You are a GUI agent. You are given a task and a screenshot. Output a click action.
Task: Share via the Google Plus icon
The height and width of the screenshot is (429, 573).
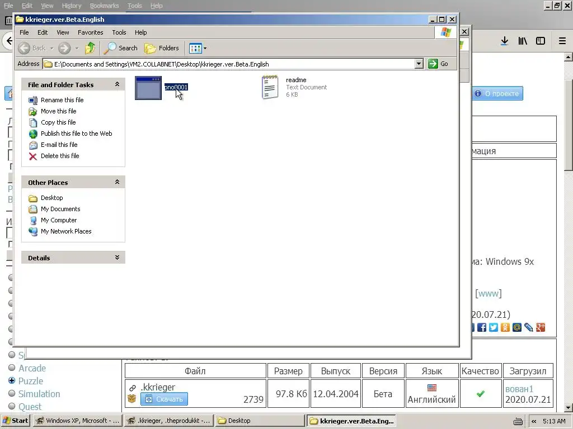click(541, 327)
